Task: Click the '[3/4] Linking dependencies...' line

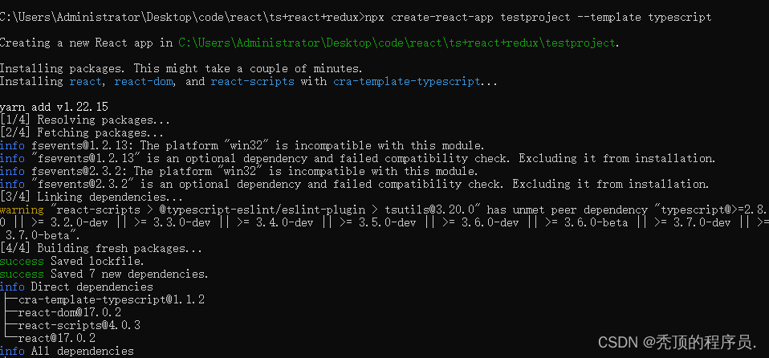Action: (92, 197)
